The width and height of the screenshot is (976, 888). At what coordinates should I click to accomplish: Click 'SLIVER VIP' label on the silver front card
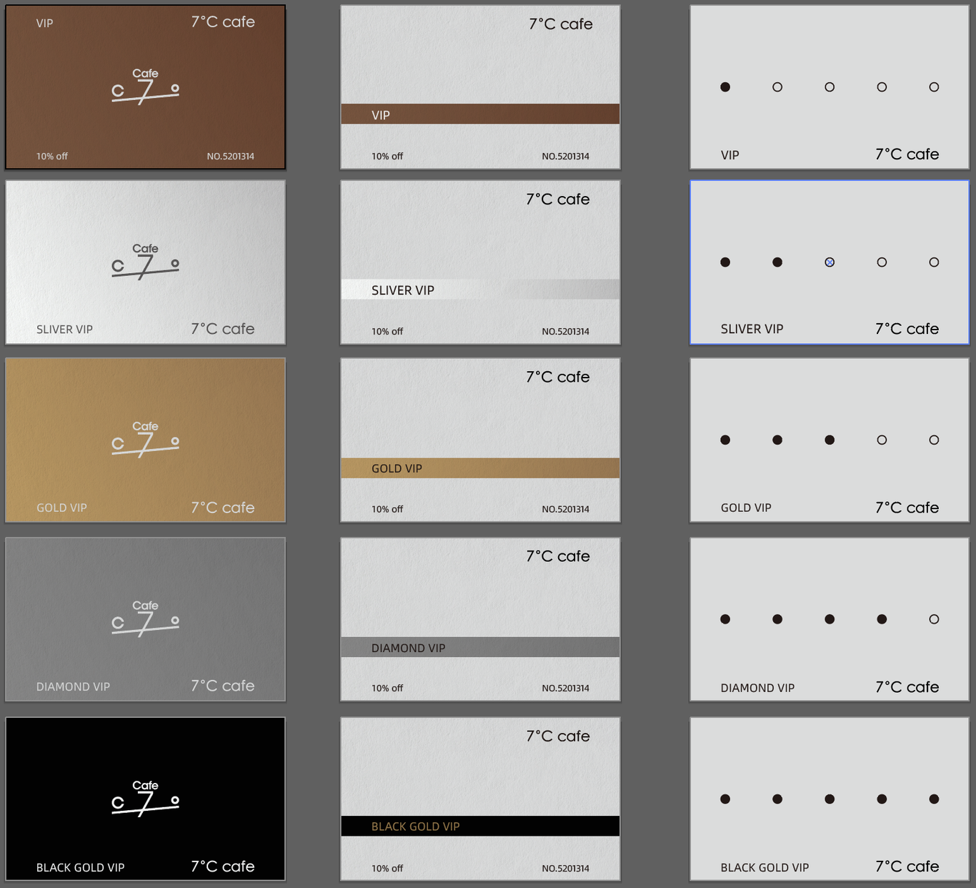pos(64,330)
